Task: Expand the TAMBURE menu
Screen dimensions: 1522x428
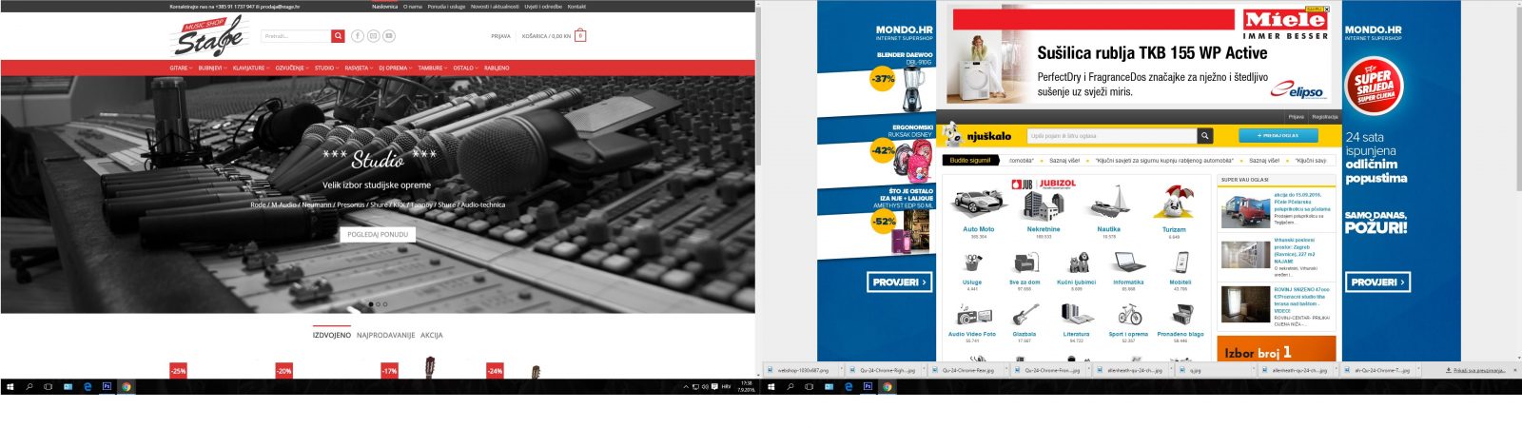Action: tap(433, 68)
